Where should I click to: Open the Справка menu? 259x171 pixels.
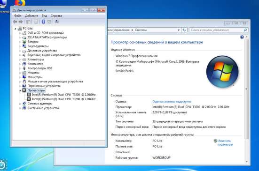tap(56, 16)
